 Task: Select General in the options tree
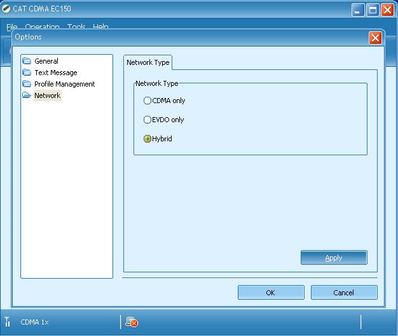[46, 61]
